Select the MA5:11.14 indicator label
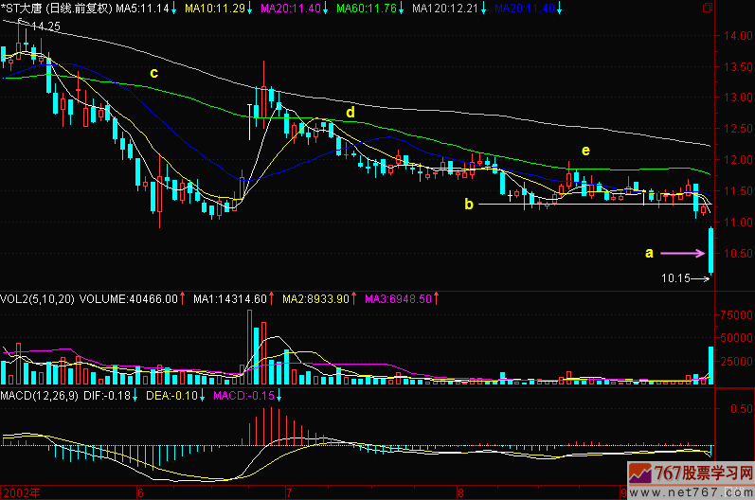The image size is (755, 500). [x=143, y=8]
